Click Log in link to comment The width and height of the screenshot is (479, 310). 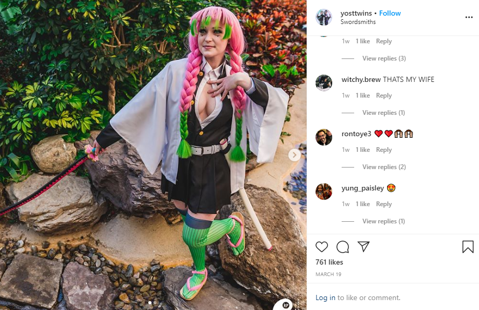pos(325,297)
